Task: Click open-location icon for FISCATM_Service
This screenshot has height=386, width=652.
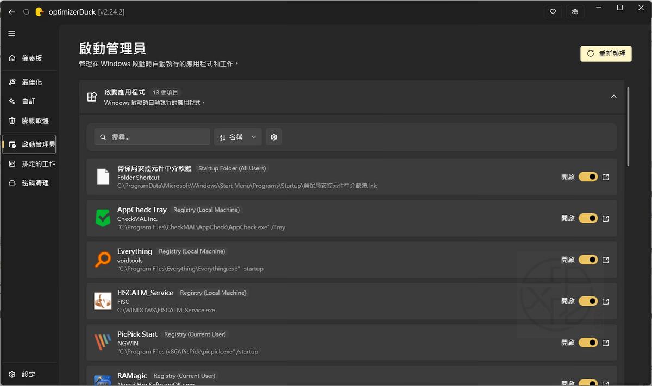Action: 606,301
